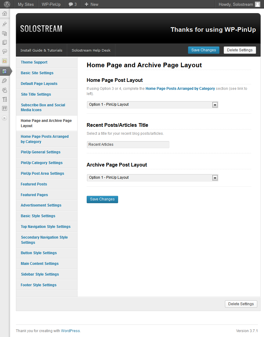Screen dimensions: 264x337
Task: Open Install Guide & Tutorials tab
Action: (x=42, y=50)
